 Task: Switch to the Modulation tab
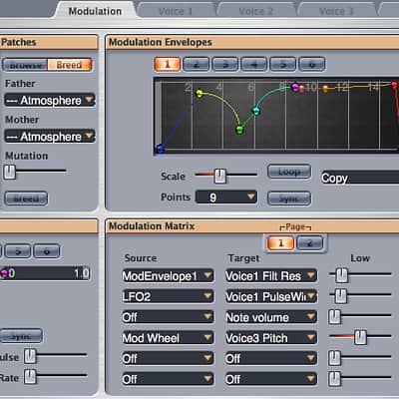click(95, 11)
